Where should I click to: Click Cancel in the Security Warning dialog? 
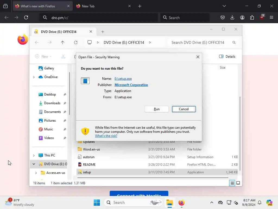pyautogui.click(x=184, y=109)
